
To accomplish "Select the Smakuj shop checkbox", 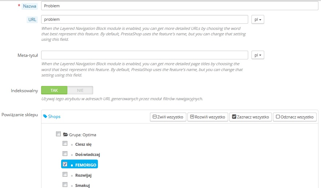I will coord(65,185).
